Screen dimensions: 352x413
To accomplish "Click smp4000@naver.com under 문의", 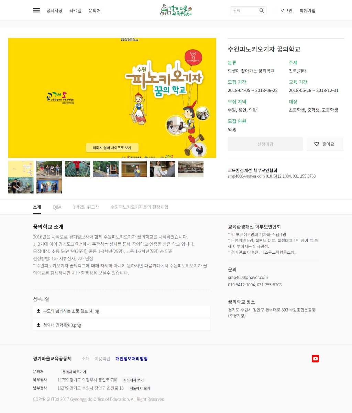I will (x=248, y=277).
